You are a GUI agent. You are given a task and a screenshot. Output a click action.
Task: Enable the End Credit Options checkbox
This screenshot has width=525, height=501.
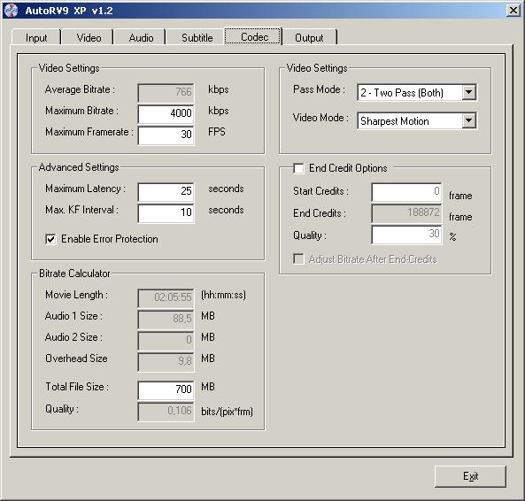tap(298, 168)
